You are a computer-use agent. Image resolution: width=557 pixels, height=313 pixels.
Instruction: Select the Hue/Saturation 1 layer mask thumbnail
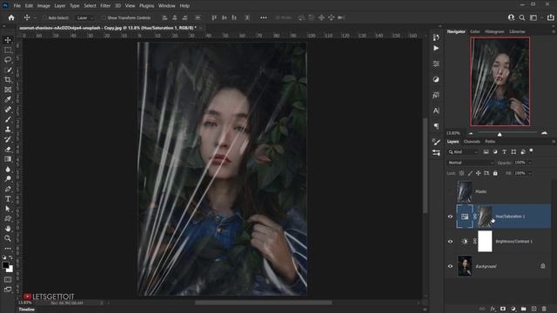pyautogui.click(x=485, y=216)
